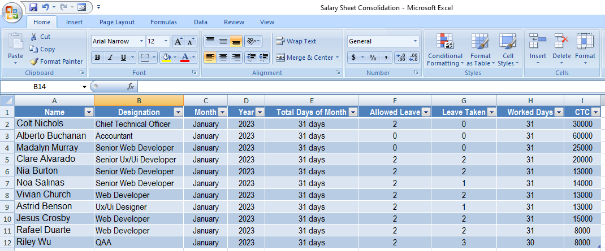Center text horizontally in cell
Image resolution: width=605 pixels, height=251 pixels.
click(x=223, y=58)
